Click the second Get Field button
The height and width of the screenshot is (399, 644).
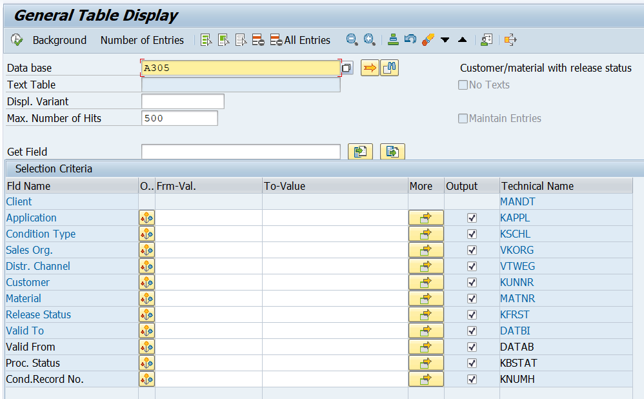pyautogui.click(x=392, y=152)
